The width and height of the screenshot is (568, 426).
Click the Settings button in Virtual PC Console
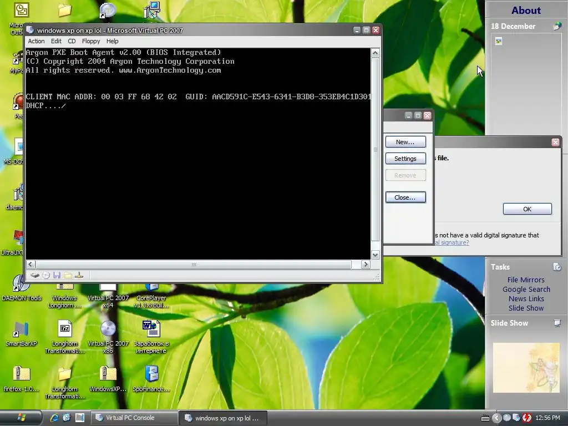pyautogui.click(x=405, y=159)
